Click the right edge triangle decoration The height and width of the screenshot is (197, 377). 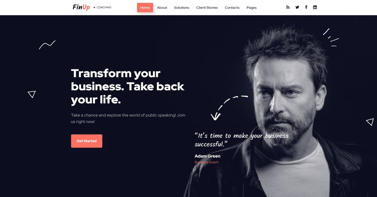tap(370, 122)
